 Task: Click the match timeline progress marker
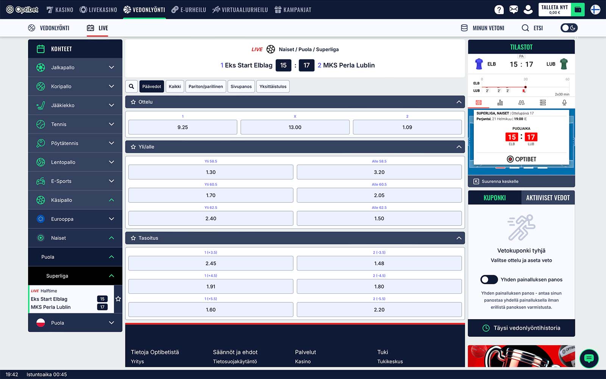(525, 87)
